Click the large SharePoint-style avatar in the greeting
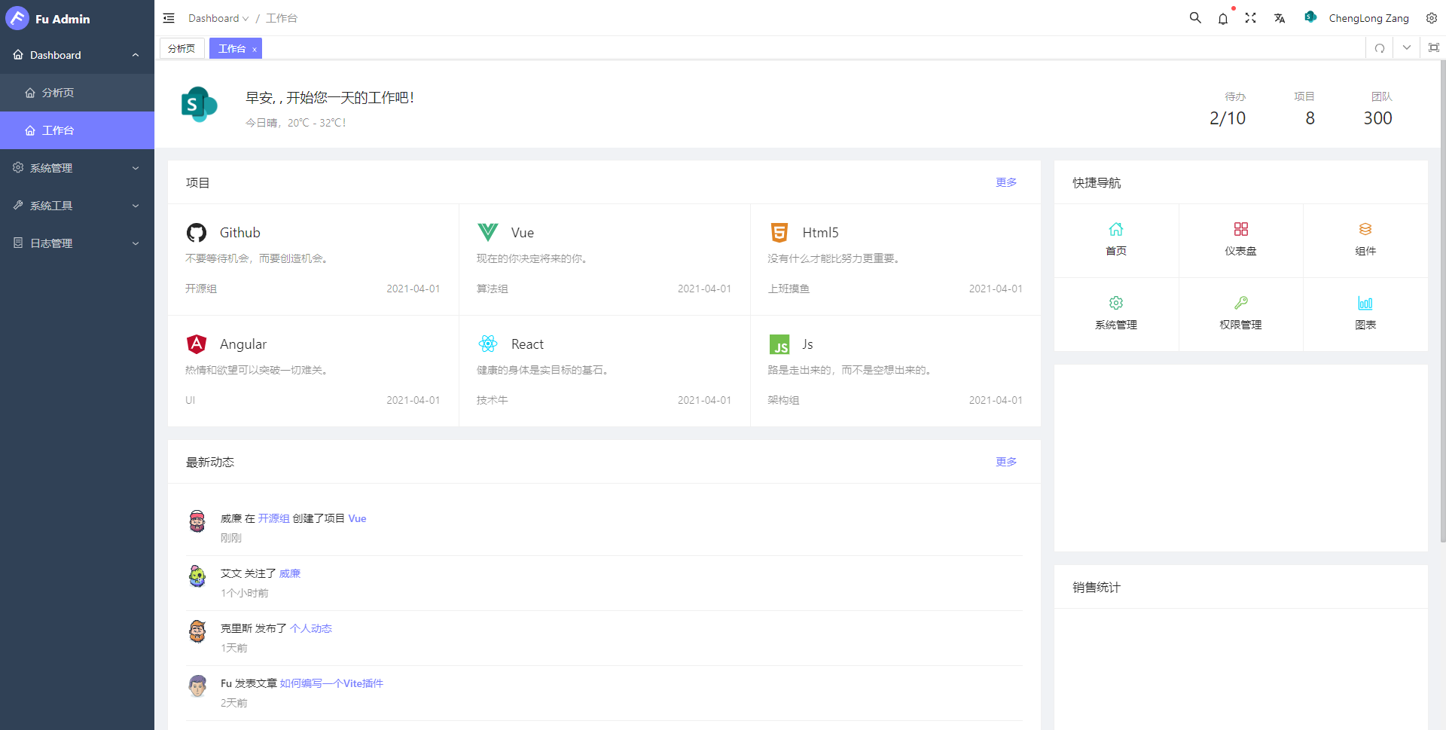 point(200,105)
